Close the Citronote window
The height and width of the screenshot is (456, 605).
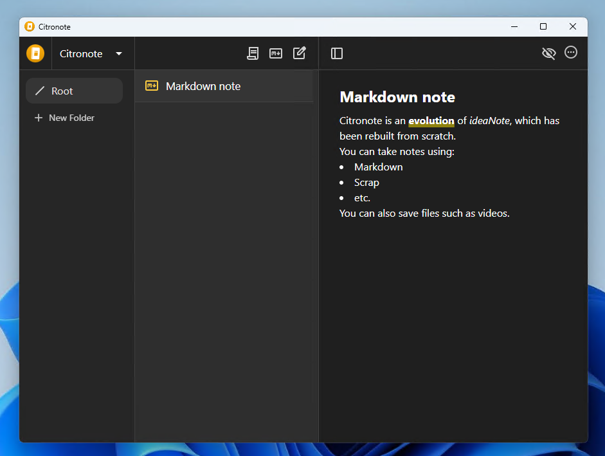573,26
